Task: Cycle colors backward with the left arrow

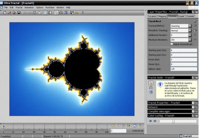Action: point(150,121)
